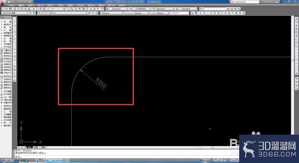The width and height of the screenshot is (299, 163).
Task: Open the ByLayer lineweight dropdown
Action: [160, 13]
